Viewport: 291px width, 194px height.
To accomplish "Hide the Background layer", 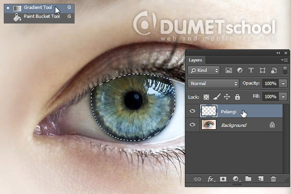I will tap(192, 124).
